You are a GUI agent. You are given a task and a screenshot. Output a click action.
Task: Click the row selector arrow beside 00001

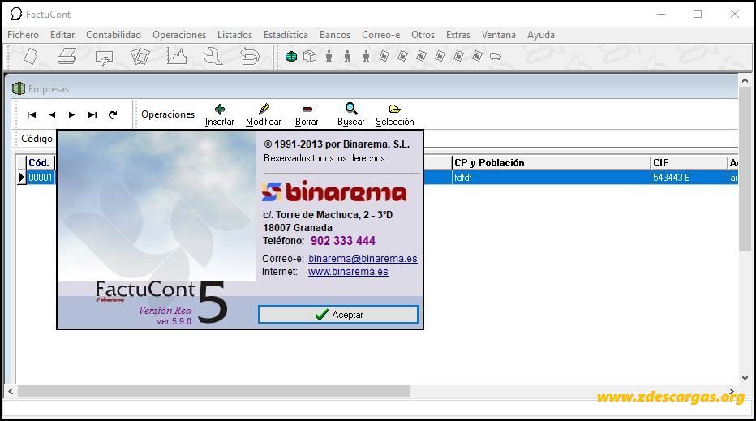tap(21, 178)
